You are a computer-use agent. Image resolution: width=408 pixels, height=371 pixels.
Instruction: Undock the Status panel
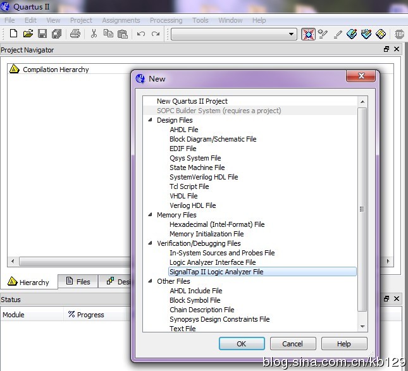click(386, 299)
